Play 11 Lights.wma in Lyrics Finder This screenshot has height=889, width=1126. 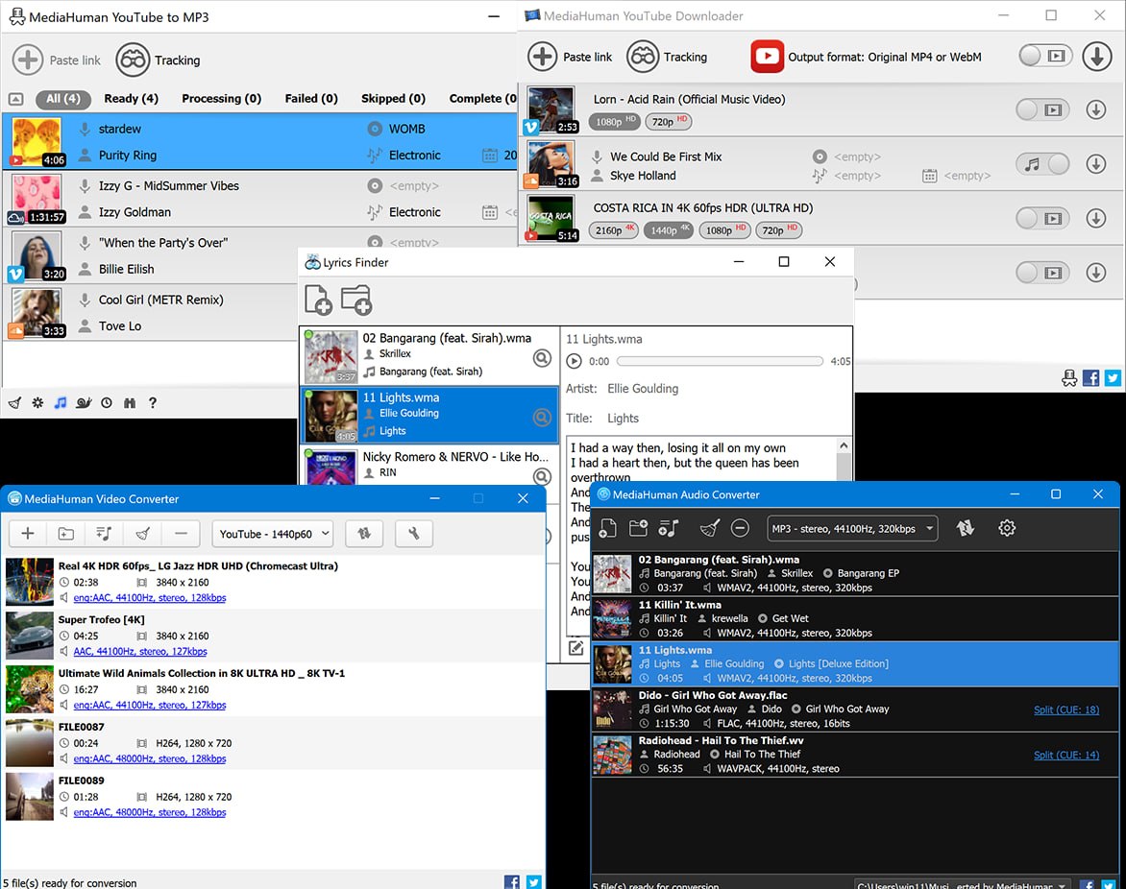point(574,362)
